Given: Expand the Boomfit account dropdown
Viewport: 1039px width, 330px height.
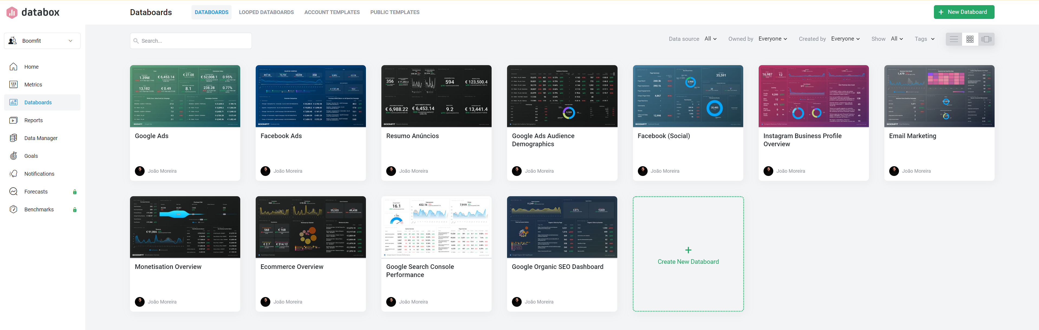Looking at the screenshot, I should [x=42, y=41].
